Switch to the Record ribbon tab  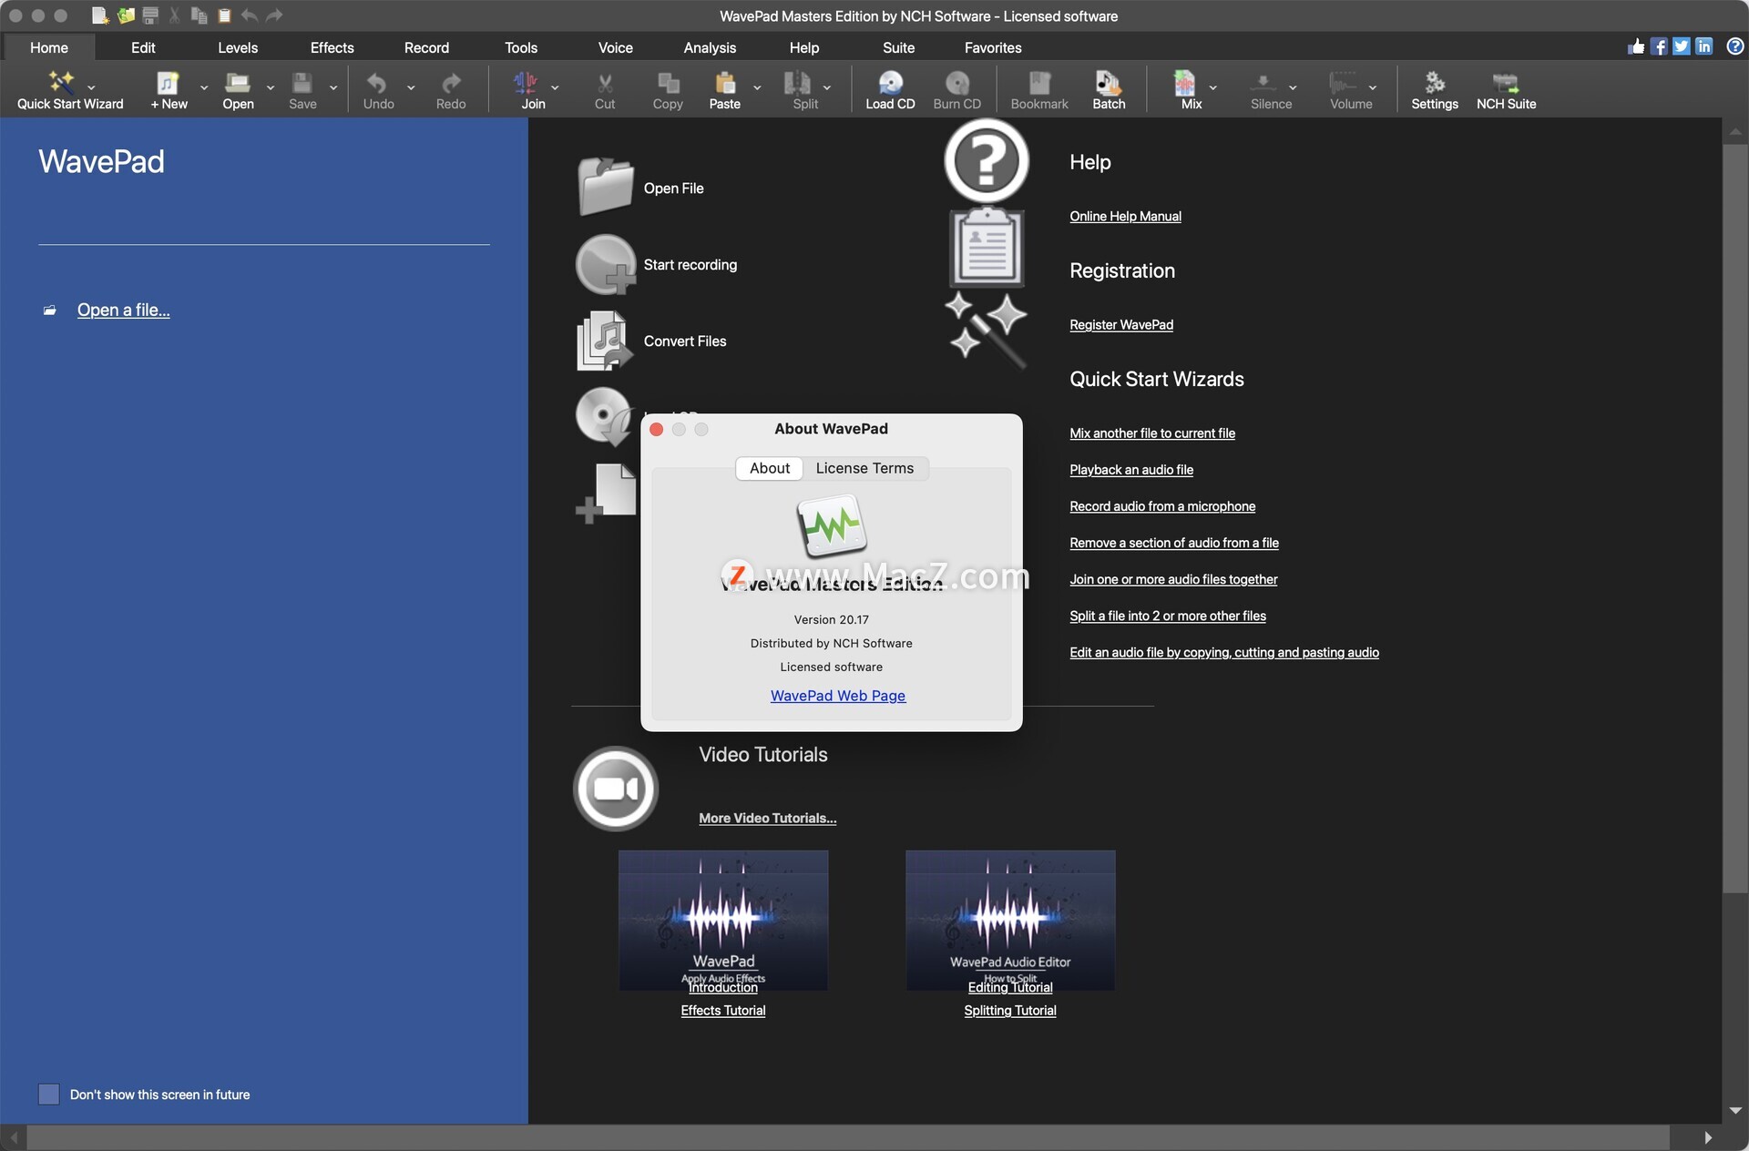[x=426, y=47]
